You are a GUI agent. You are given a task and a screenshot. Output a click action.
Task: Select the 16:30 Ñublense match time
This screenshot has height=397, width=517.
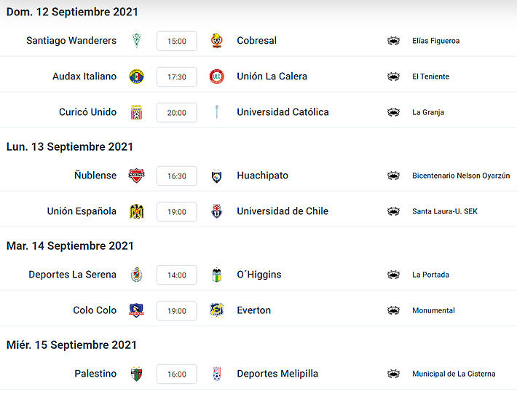point(177,176)
